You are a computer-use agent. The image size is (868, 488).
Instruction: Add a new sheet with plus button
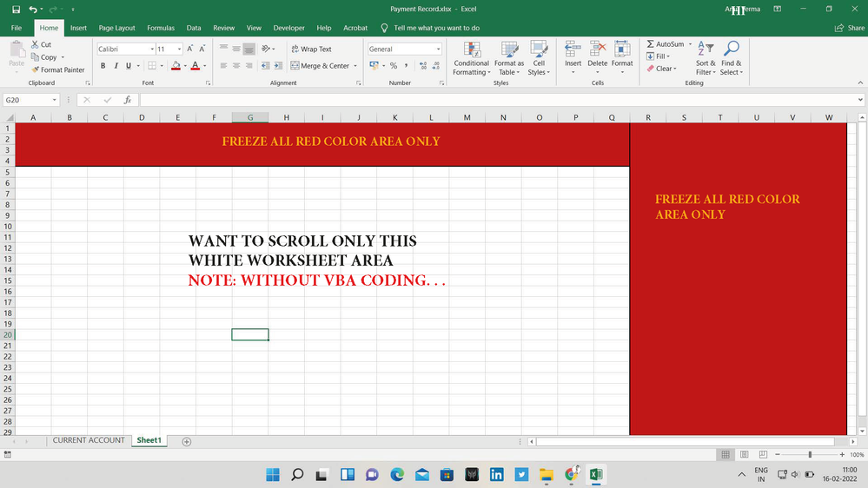click(x=187, y=441)
